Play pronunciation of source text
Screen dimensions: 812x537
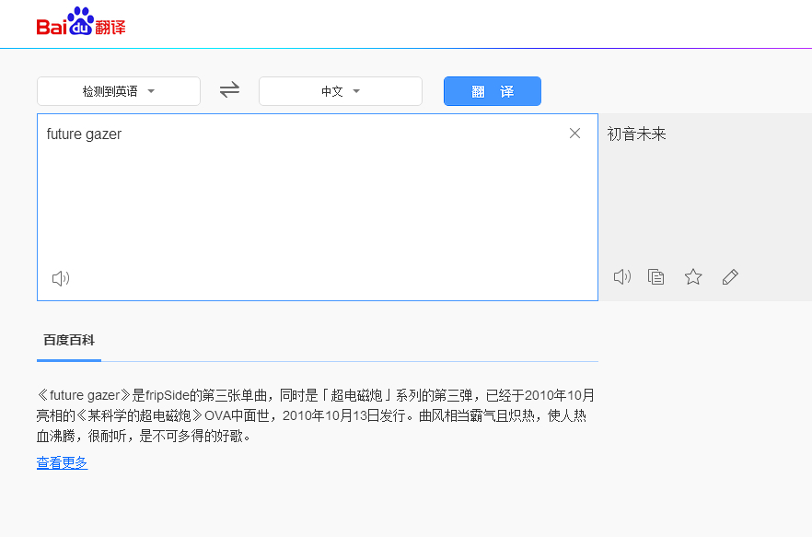(x=61, y=278)
